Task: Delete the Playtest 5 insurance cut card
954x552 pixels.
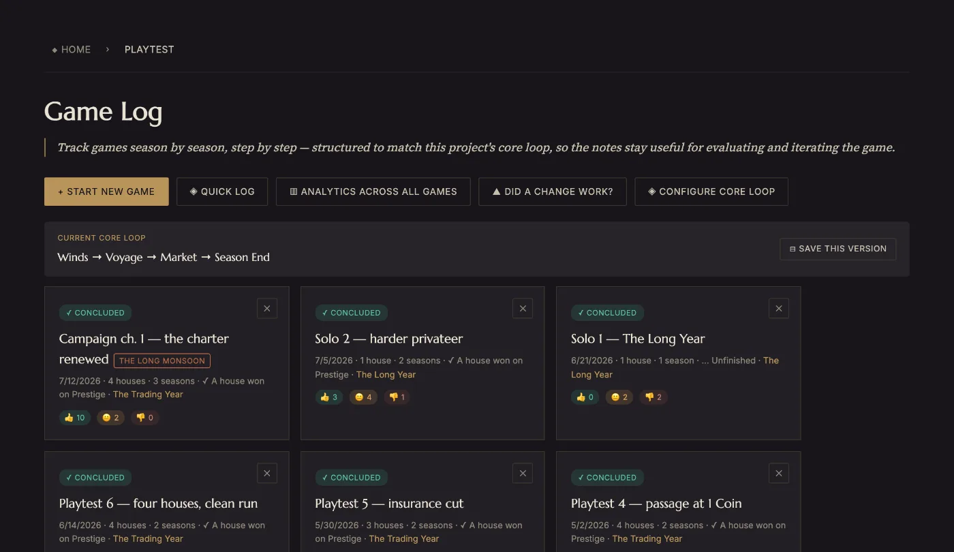Action: 523,474
